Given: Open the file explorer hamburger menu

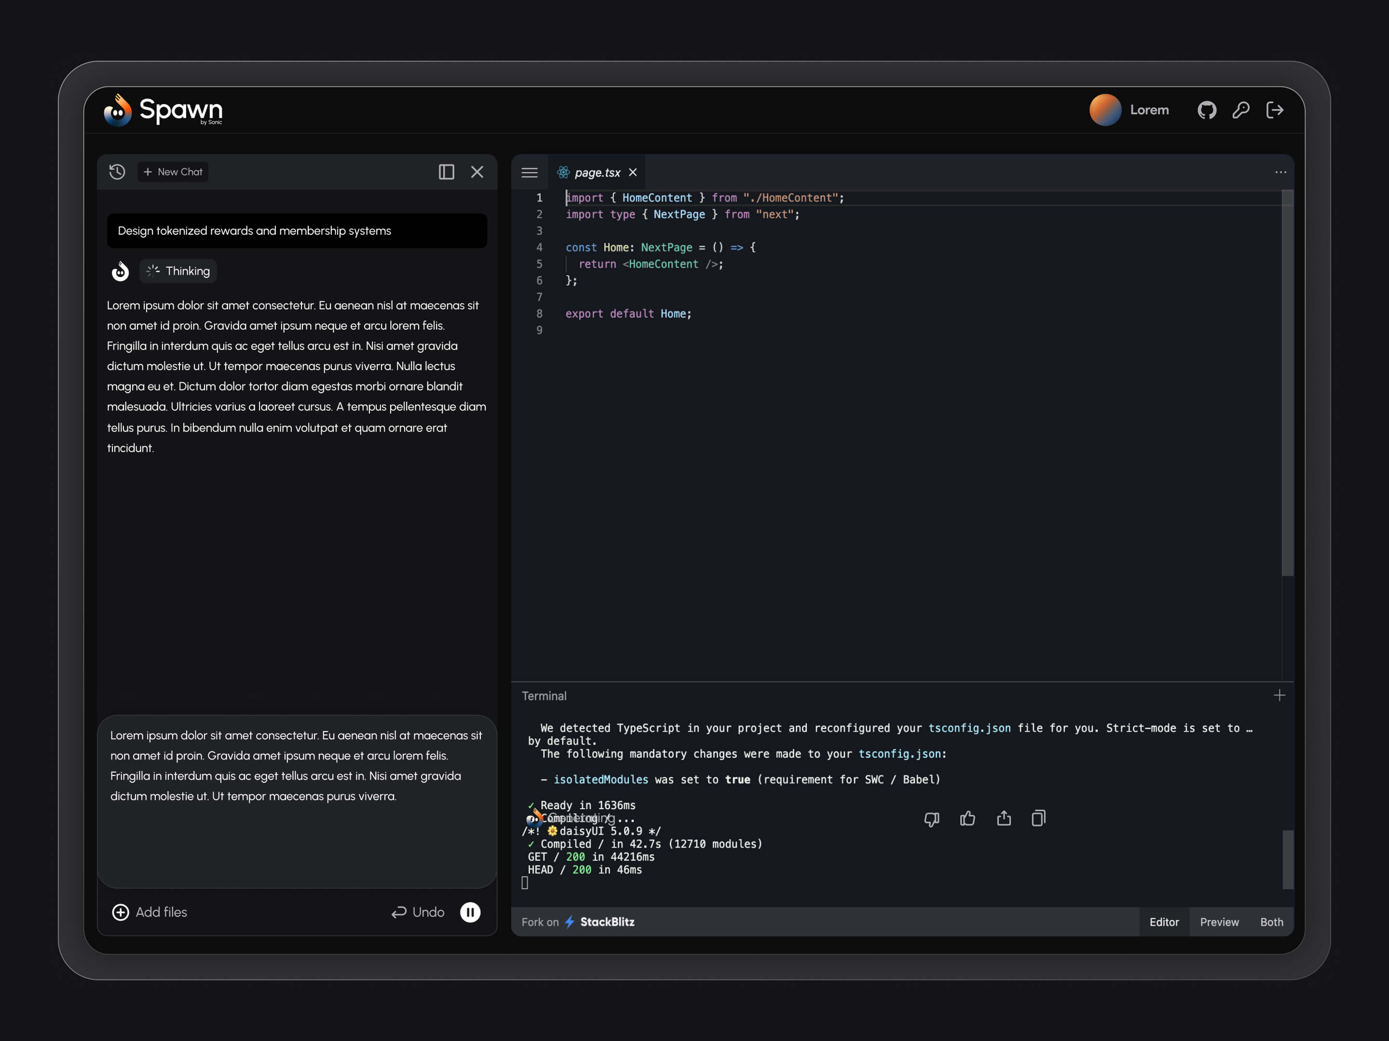Looking at the screenshot, I should (530, 173).
